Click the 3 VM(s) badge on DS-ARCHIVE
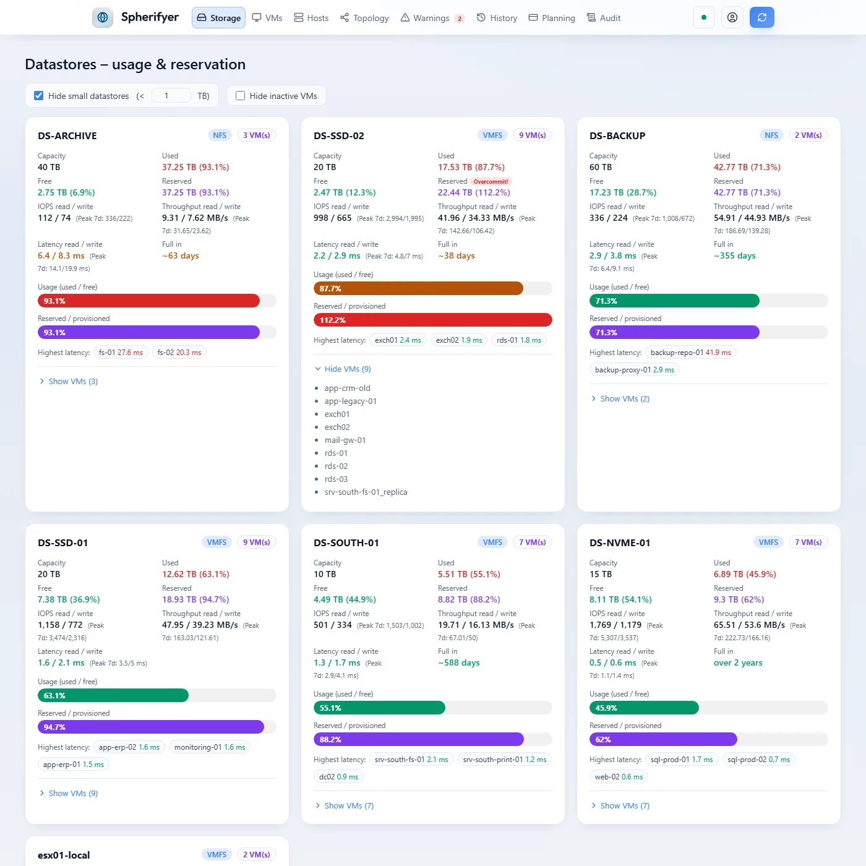866x866 pixels. click(257, 135)
